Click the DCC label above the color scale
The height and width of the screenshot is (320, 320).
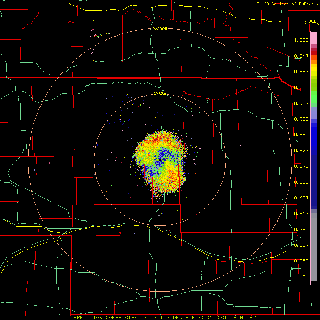pos(312,21)
